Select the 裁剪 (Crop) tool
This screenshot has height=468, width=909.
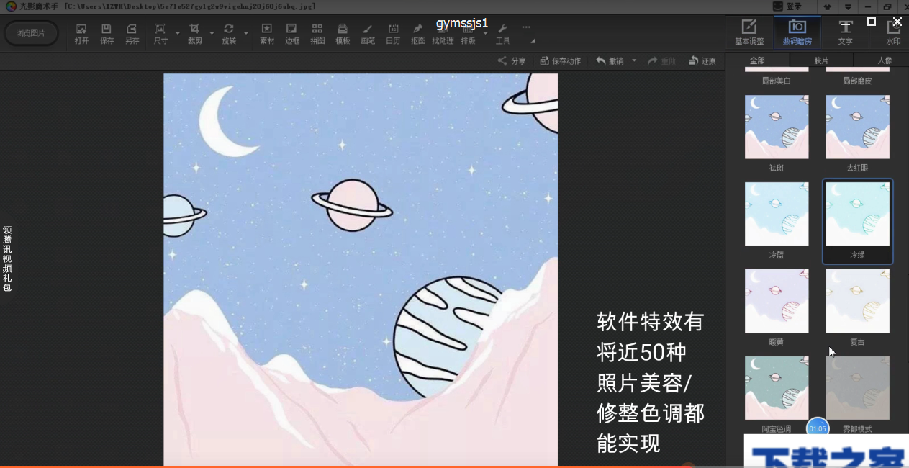click(x=193, y=33)
